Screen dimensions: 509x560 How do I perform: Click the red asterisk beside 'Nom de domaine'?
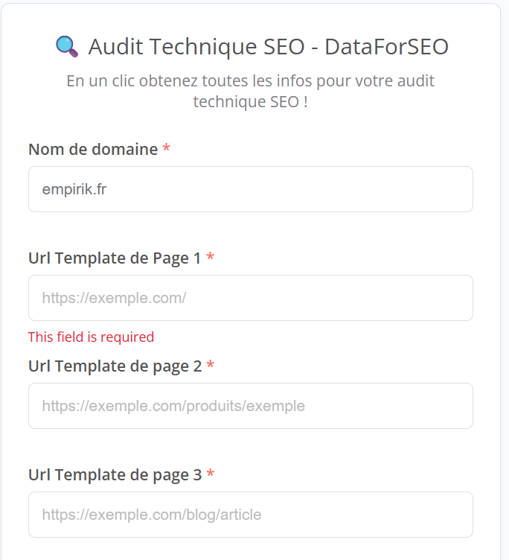tap(166, 149)
